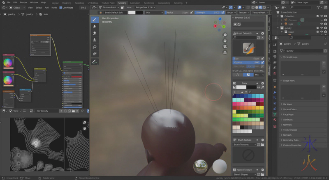Click the brush thumbnail preview in BPainter
Image resolution: width=329 pixels, height=180 pixels.
tap(248, 48)
